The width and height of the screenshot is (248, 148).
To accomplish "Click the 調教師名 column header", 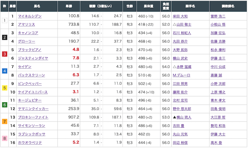I will pyautogui.click(x=228, y=6).
